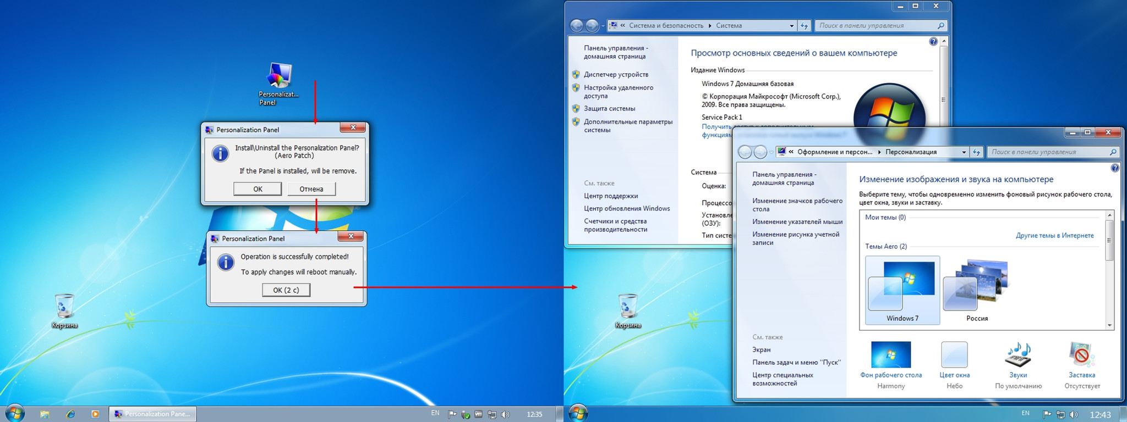Open volume tray icon beside 12:35 clock

pos(505,414)
